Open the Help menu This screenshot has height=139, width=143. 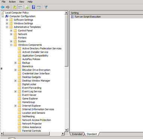pos(30,2)
